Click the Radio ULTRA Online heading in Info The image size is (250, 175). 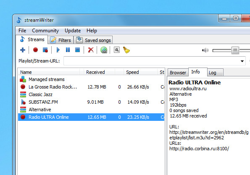(195, 83)
